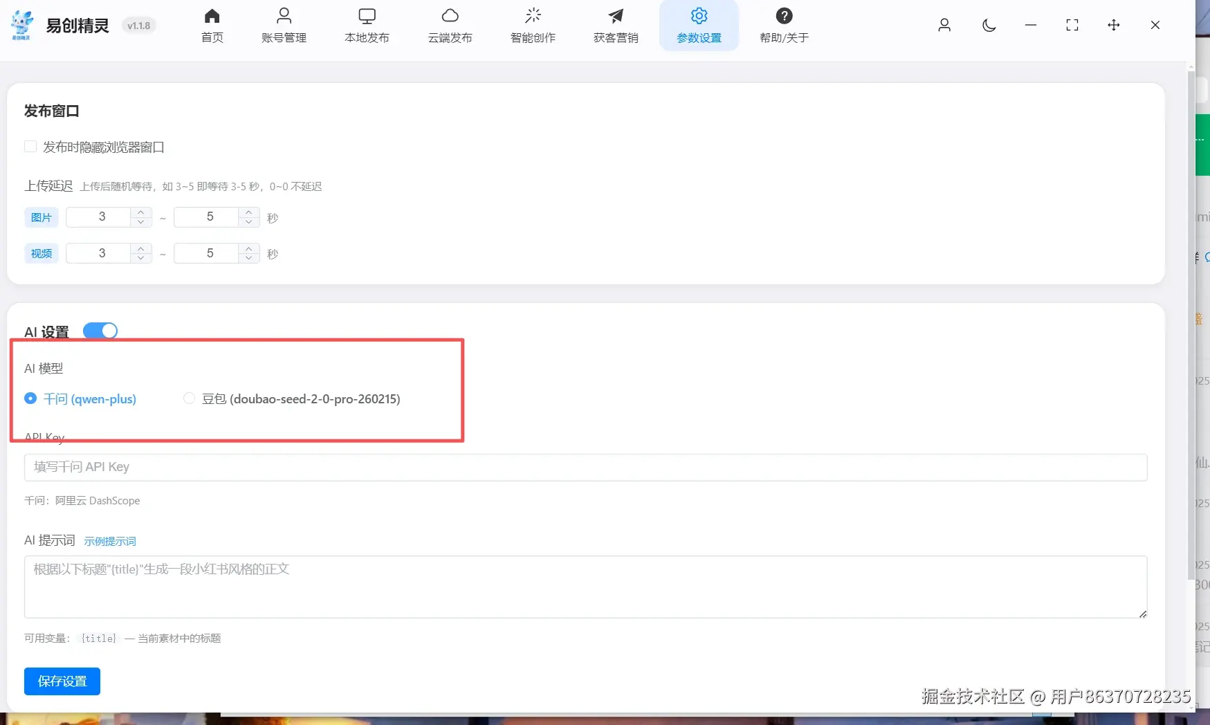Switch to 本地发布 local publish tab

tap(367, 26)
